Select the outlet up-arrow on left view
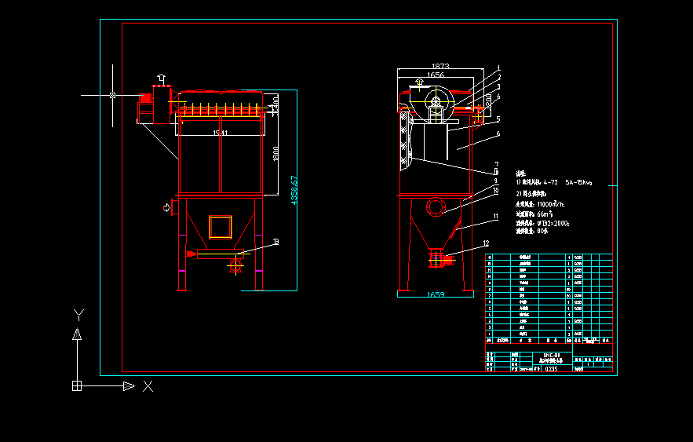This screenshot has width=693, height=442. (162, 79)
